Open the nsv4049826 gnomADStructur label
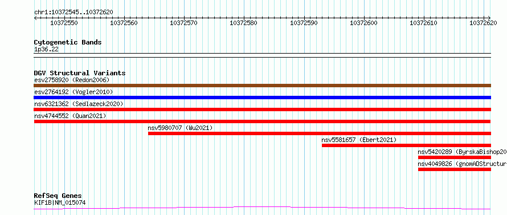 (463, 164)
